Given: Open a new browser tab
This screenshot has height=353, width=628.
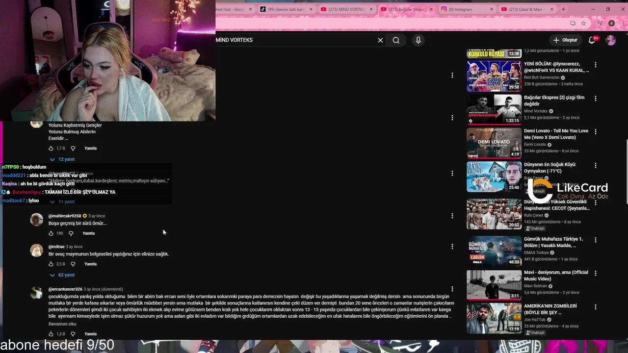Looking at the screenshot, I should (x=563, y=9).
